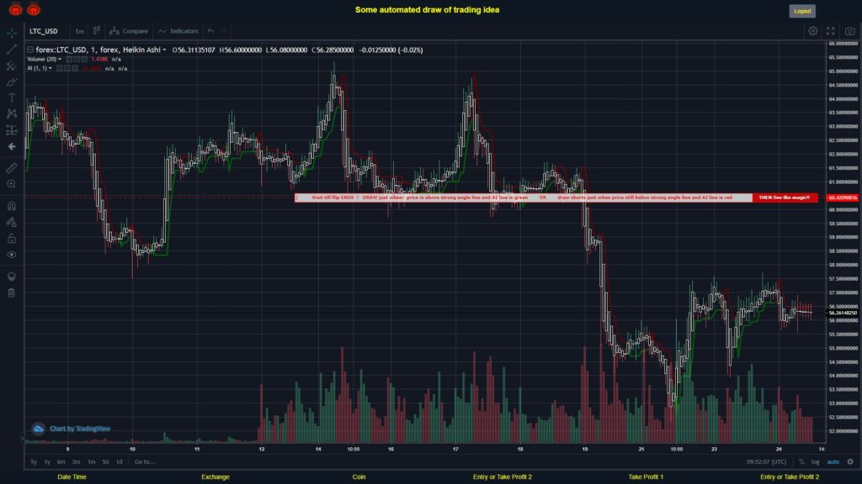Open the chart patterns tool
Screen dimensions: 862x484
[x=12, y=113]
